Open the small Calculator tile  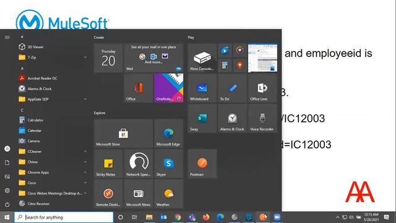[x=225, y=66]
